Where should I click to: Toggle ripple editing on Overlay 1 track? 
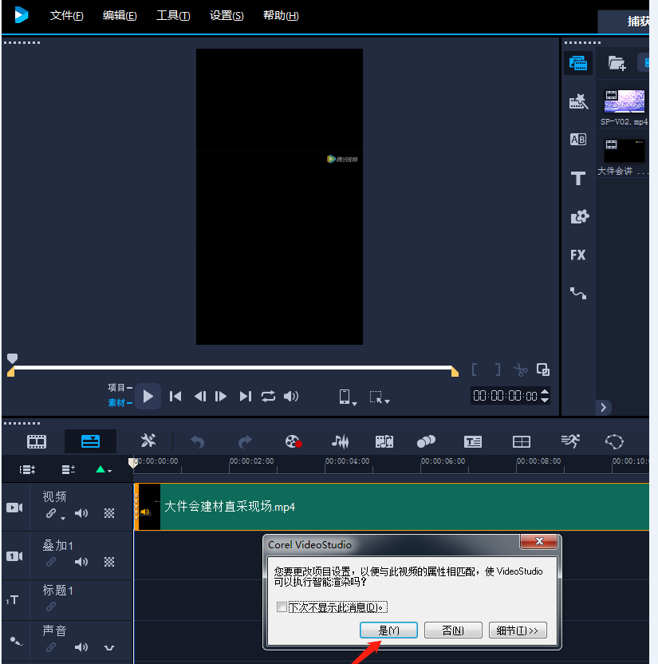click(51, 562)
